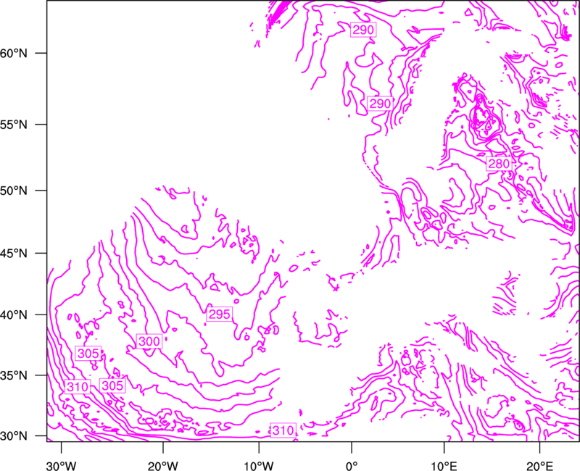Click the 300 contour label

pyautogui.click(x=149, y=341)
